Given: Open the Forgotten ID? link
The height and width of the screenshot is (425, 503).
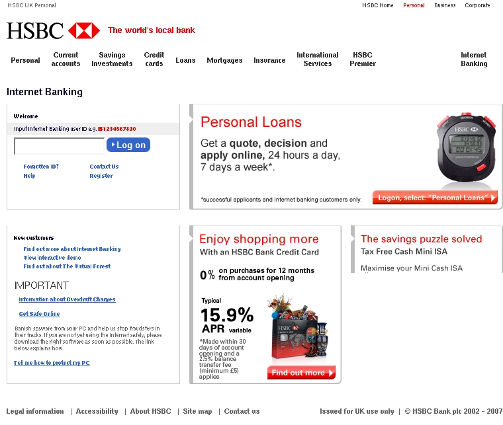Looking at the screenshot, I should (x=41, y=167).
